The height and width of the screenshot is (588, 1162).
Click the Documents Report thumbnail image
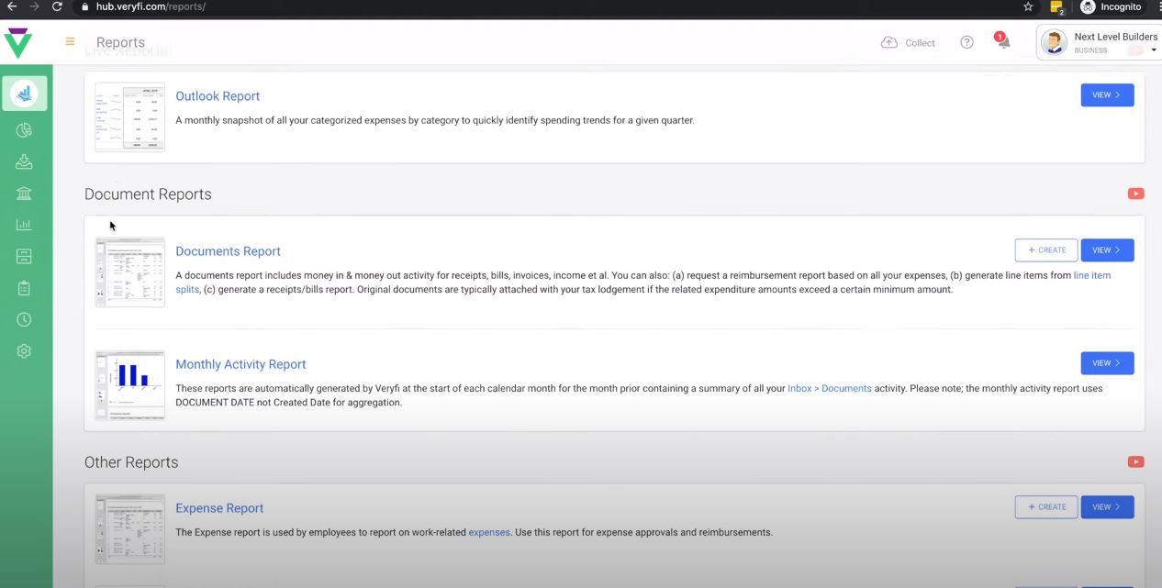130,272
